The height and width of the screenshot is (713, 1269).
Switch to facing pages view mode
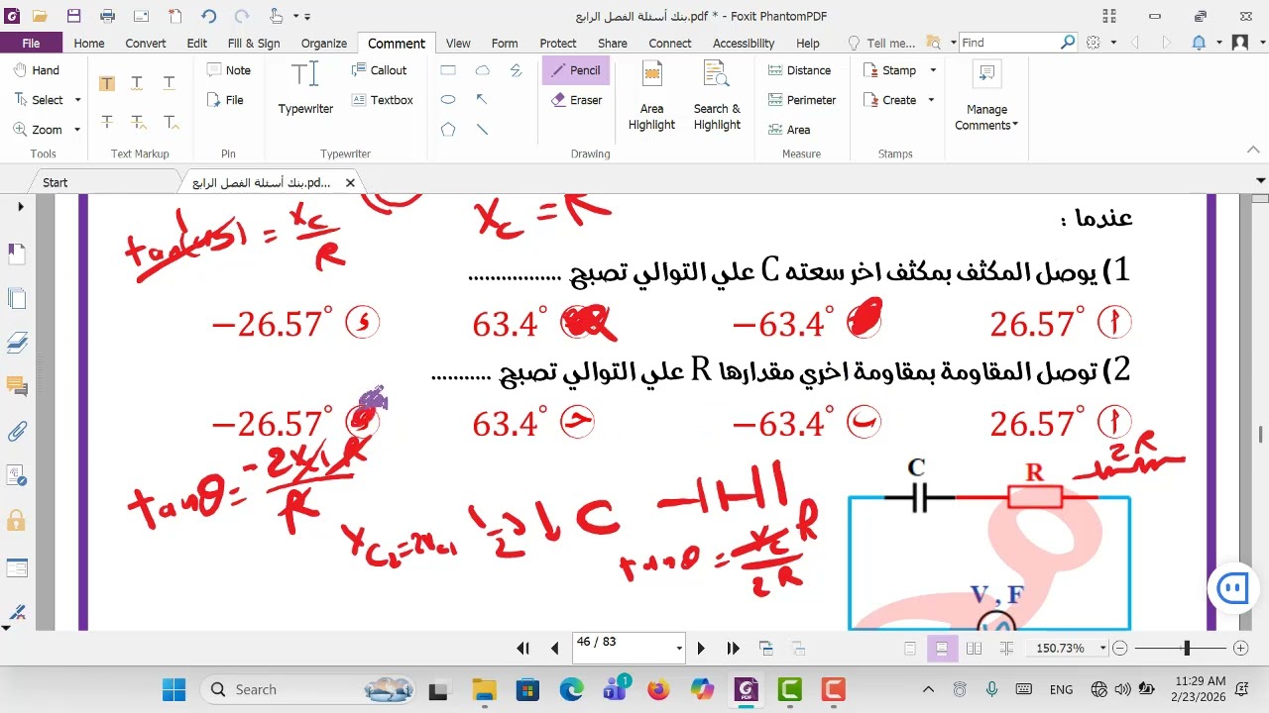[974, 648]
